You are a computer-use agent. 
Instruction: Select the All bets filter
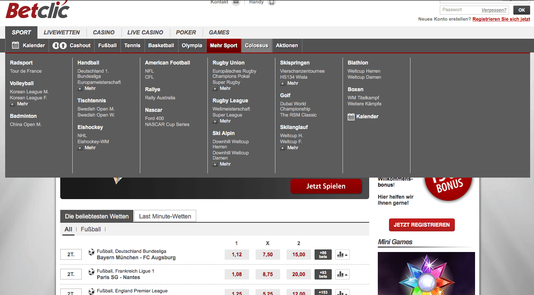68,230
